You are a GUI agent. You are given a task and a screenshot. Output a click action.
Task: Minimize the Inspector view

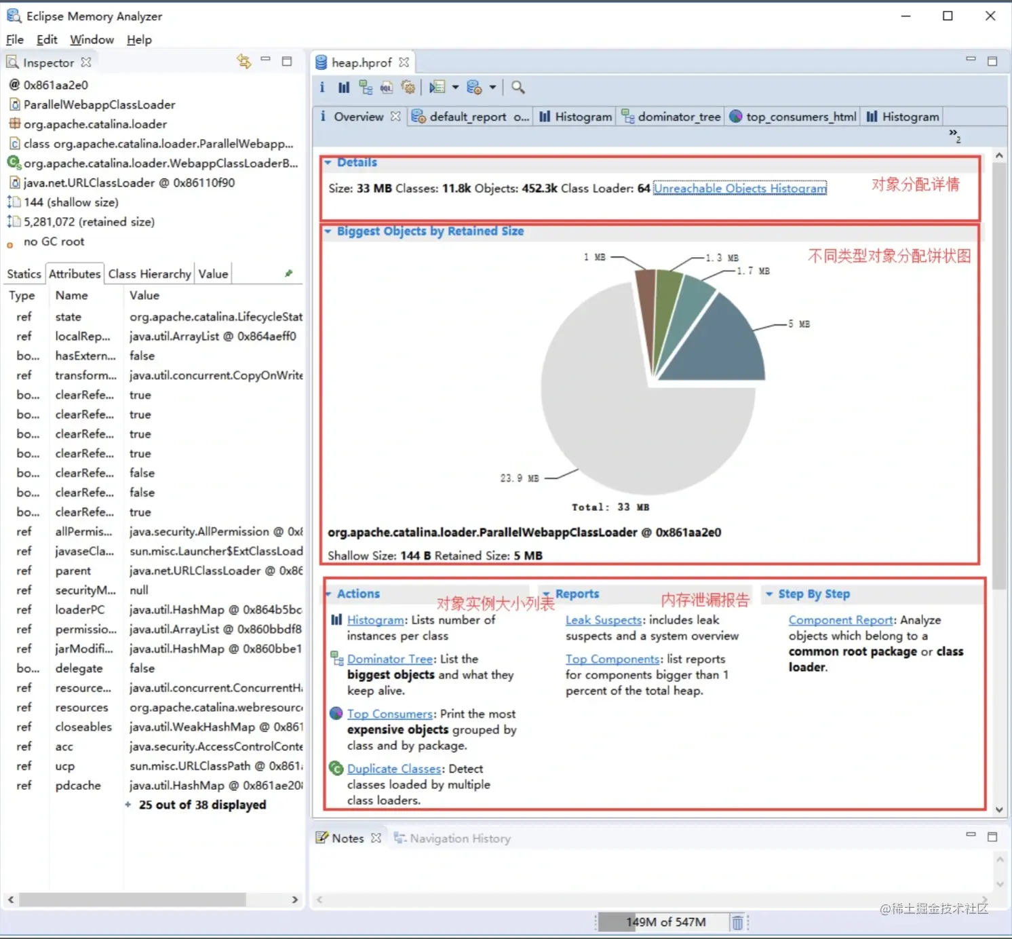point(265,60)
